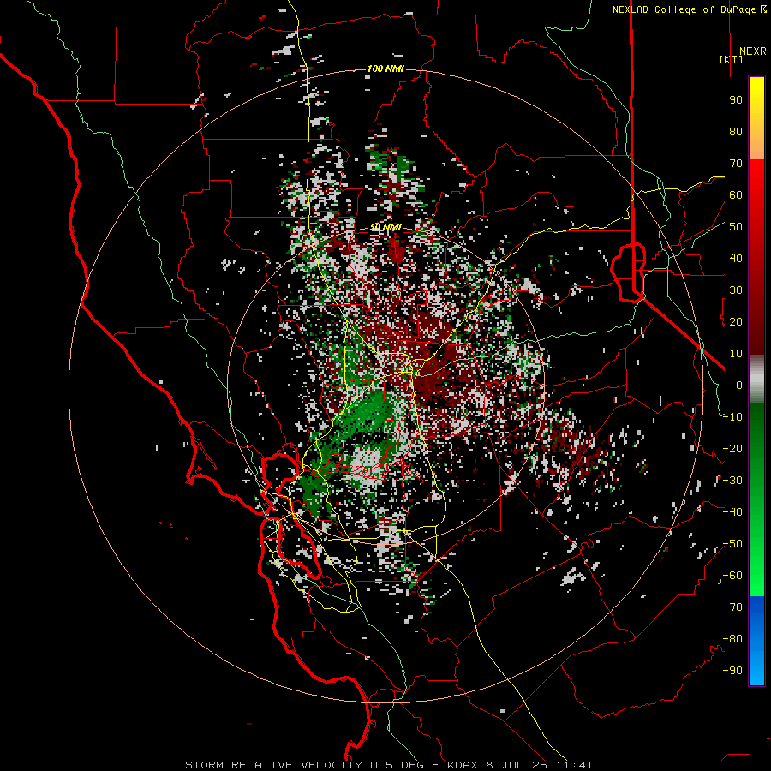Click the 20 value on velocity scale
The width and height of the screenshot is (771, 771).
736,322
